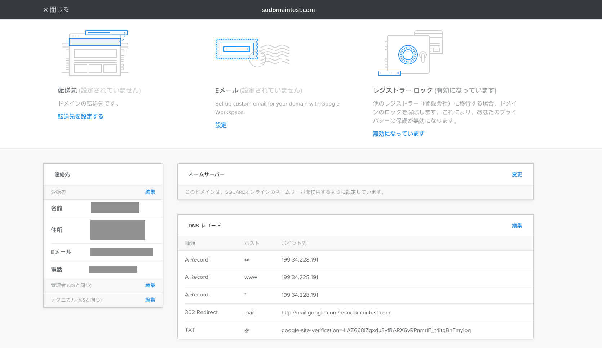
Task: Select the A Record row for host www
Action: [x=355, y=277]
